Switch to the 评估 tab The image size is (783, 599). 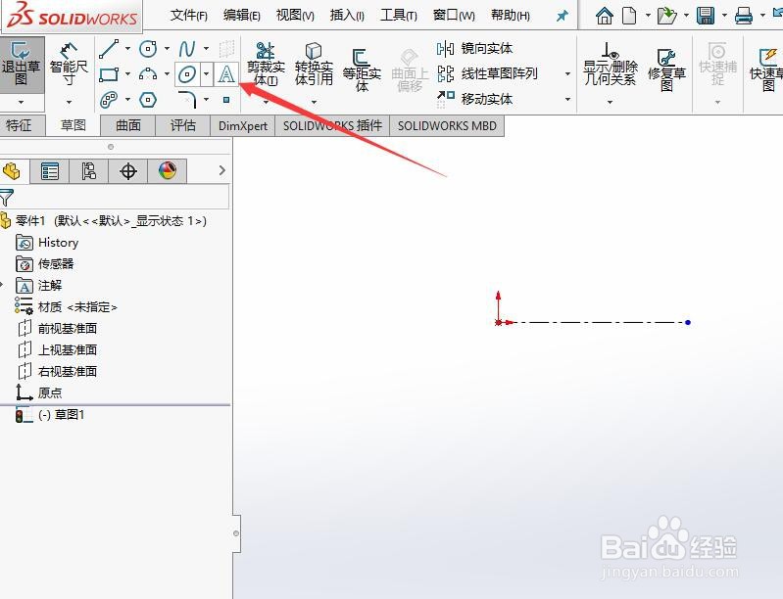click(x=183, y=125)
